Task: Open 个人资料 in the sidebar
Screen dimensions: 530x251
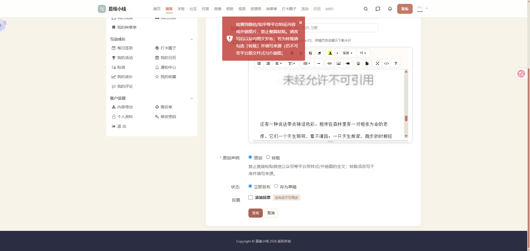Action: (x=122, y=117)
